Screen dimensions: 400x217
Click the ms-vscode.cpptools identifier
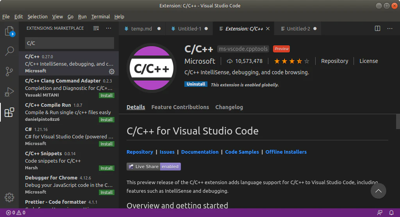tap(243, 49)
